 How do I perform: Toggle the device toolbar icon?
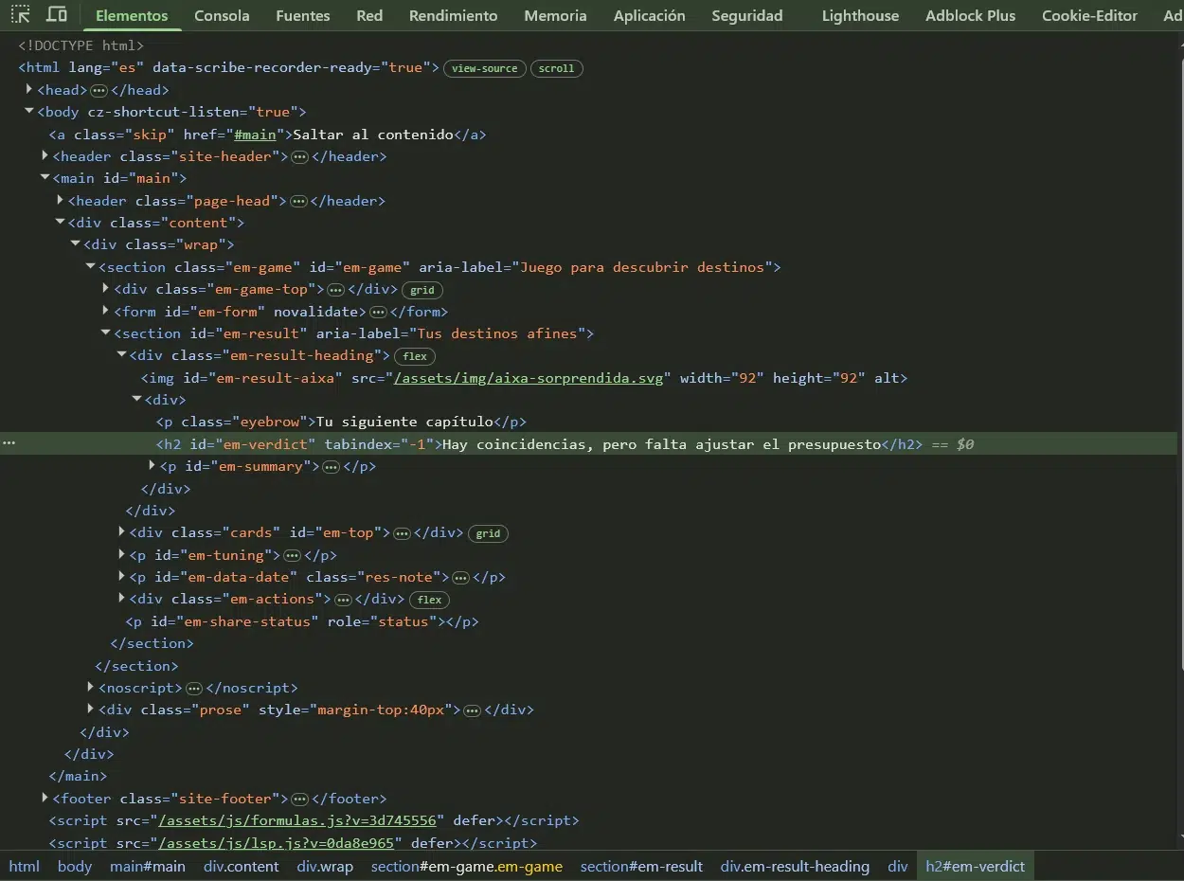(x=57, y=14)
